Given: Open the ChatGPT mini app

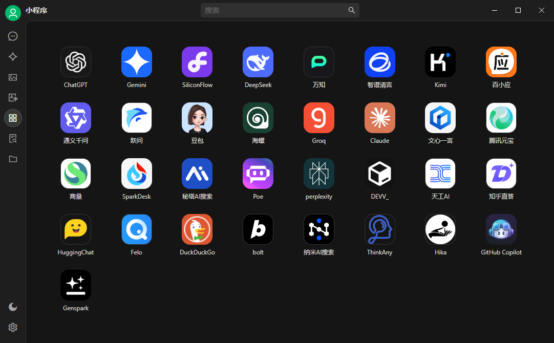Looking at the screenshot, I should pyautogui.click(x=76, y=62).
